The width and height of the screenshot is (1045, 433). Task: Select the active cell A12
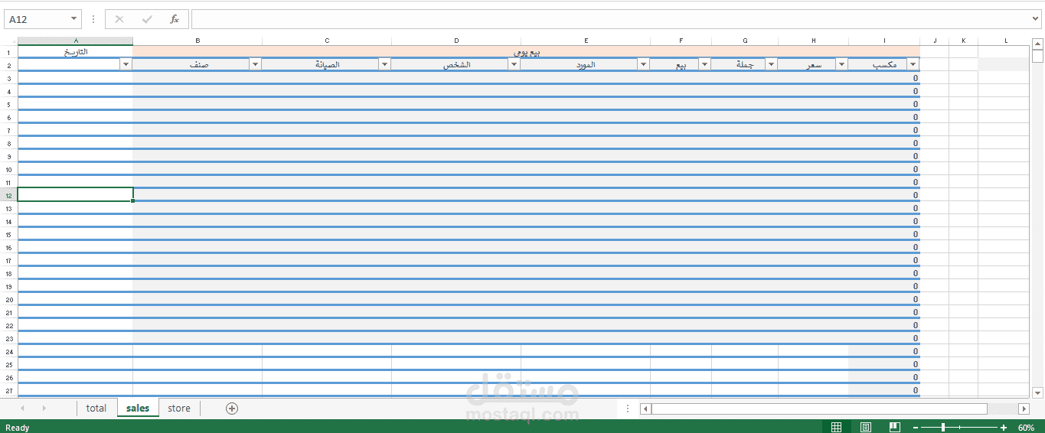(x=75, y=195)
